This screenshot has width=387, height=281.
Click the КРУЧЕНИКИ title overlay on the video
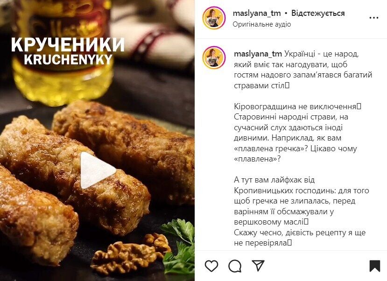[x=68, y=45]
